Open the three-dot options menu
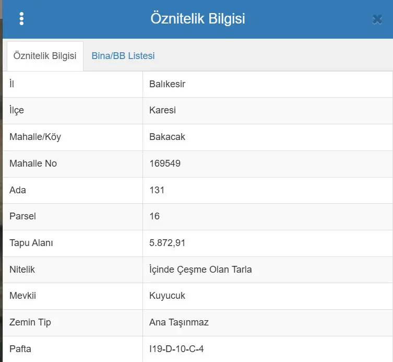The height and width of the screenshot is (362, 393). pos(21,19)
